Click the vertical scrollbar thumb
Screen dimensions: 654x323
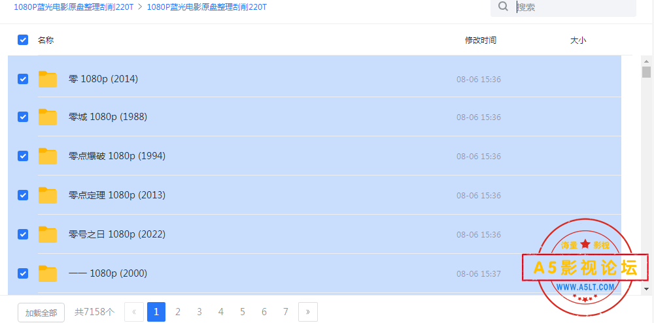pos(647,72)
